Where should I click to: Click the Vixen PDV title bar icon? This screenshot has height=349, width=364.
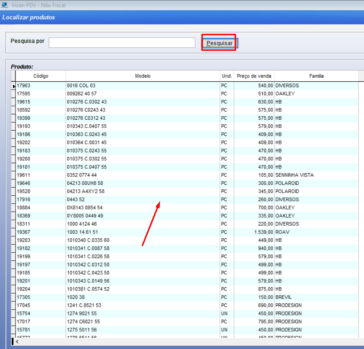[x=5, y=5]
